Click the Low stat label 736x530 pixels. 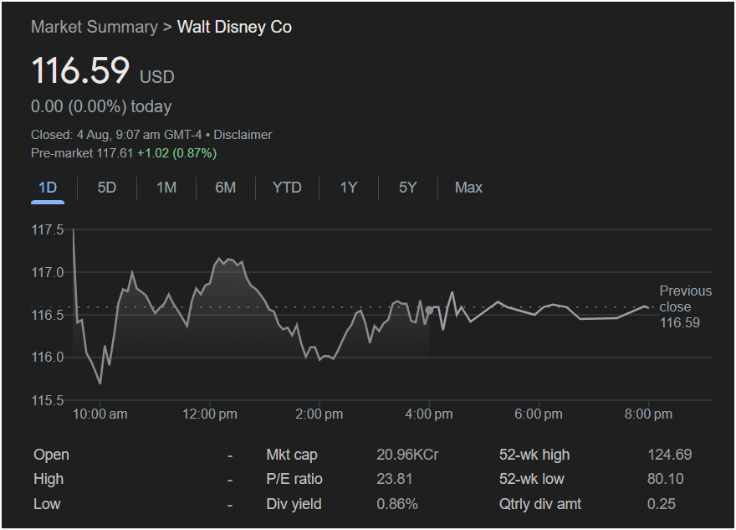[x=47, y=504]
